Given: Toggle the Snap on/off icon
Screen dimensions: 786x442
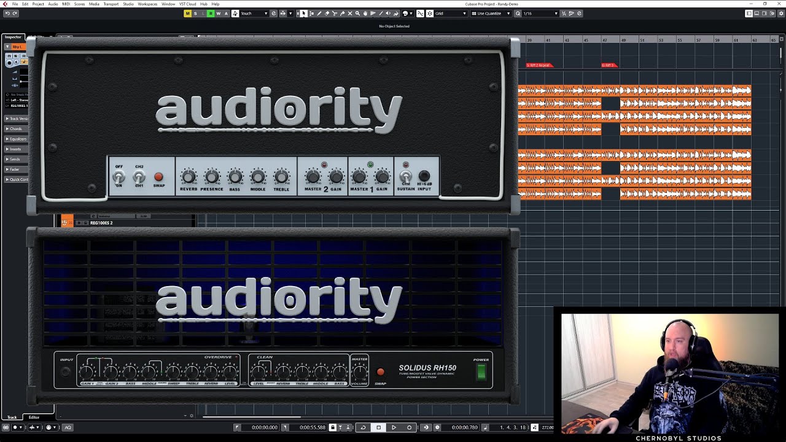Looking at the screenshot, I should (429, 14).
